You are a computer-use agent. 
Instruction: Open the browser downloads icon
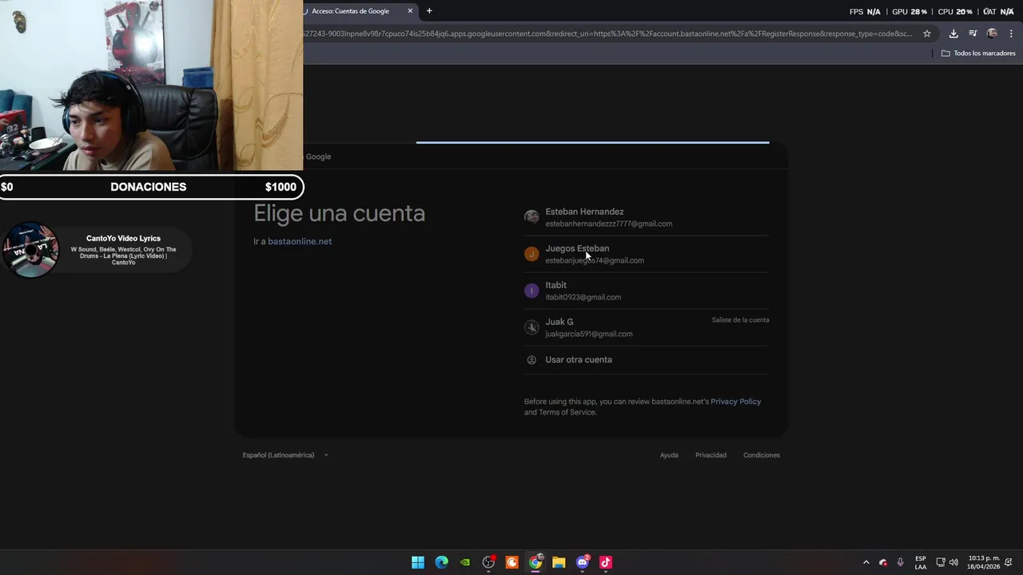953,34
